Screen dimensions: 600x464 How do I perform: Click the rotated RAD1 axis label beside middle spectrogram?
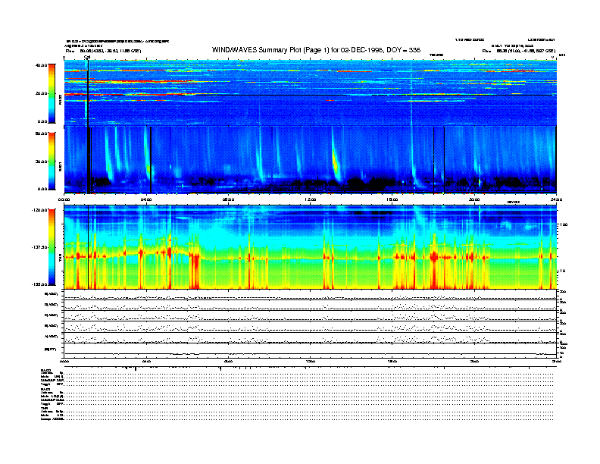[60, 167]
